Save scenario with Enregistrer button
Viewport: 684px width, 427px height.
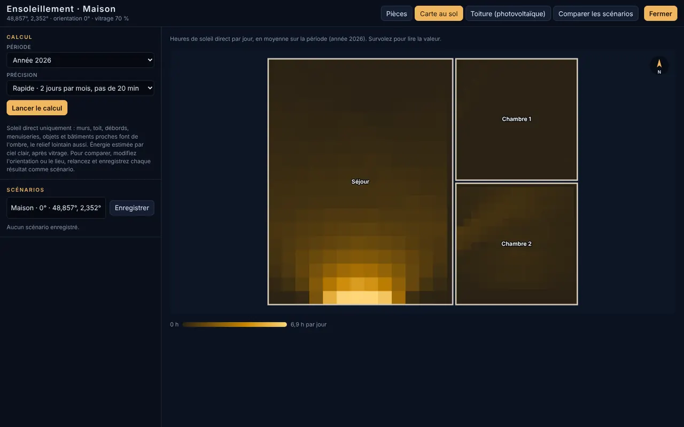click(132, 208)
